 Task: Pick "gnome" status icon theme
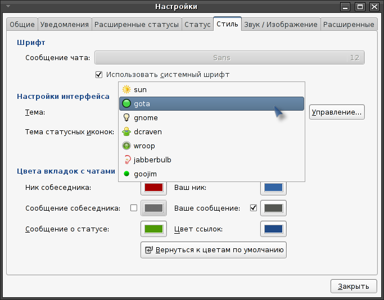tap(211, 118)
